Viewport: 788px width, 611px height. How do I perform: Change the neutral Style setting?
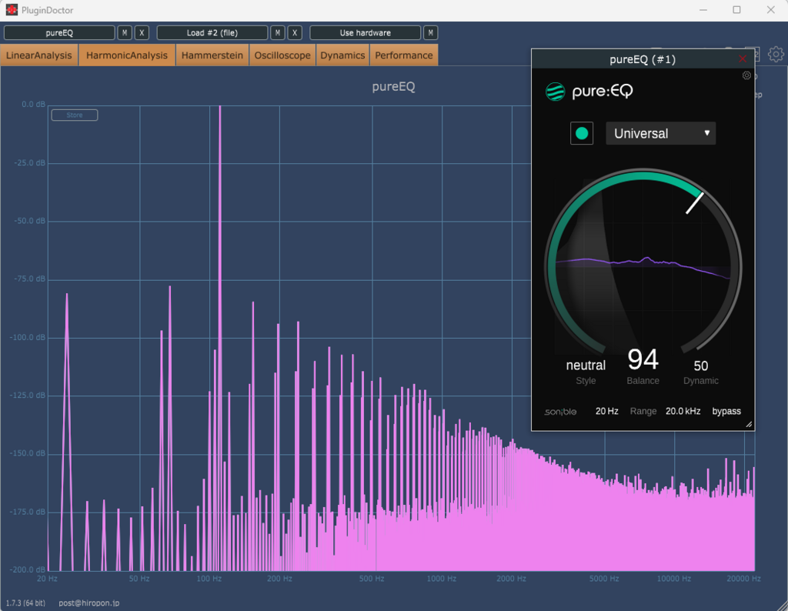[x=586, y=366]
